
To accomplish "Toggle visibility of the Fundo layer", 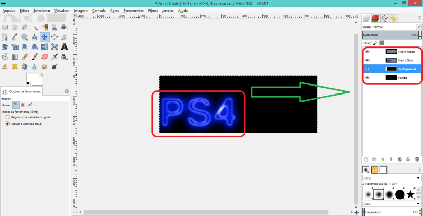I will coord(367,77).
